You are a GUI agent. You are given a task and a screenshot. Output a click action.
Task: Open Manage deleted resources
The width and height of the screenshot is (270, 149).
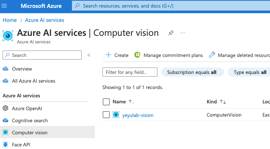click(x=244, y=55)
